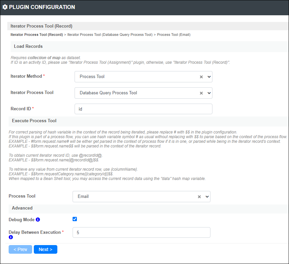Click the 'Requires collection of map as dataset' note

46,58
